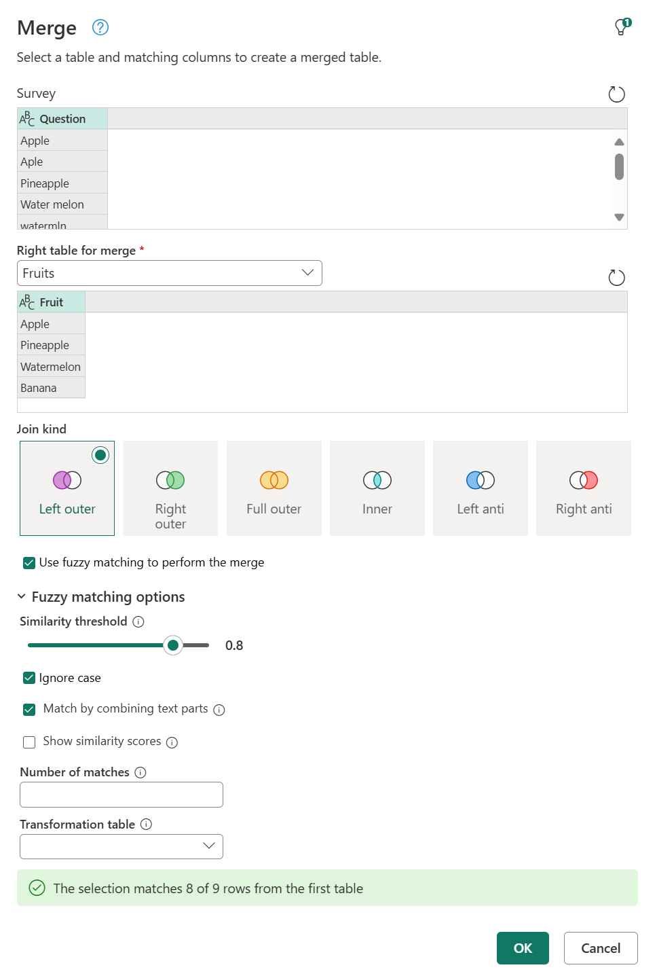Open the Transformation table info icon
The height and width of the screenshot is (976, 657).
(x=147, y=825)
